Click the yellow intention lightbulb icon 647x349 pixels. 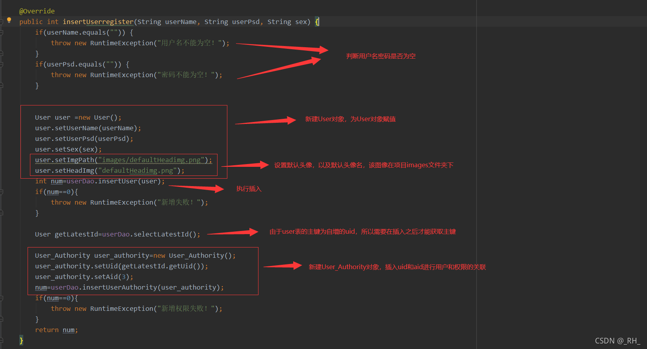[9, 20]
